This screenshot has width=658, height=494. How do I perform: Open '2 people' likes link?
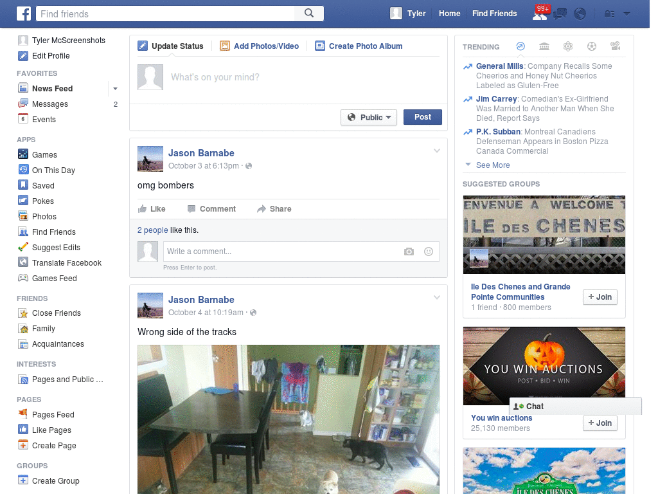(x=153, y=230)
